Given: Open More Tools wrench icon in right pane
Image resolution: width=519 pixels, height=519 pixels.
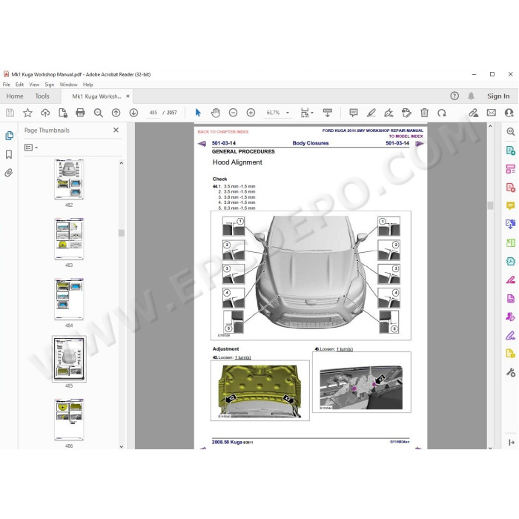Looking at the screenshot, I should 510,373.
